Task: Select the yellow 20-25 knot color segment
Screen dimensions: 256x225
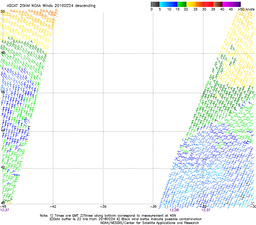Action: pos(191,4)
